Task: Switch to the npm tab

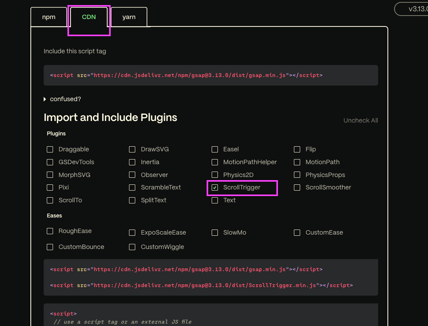Action: tap(49, 17)
